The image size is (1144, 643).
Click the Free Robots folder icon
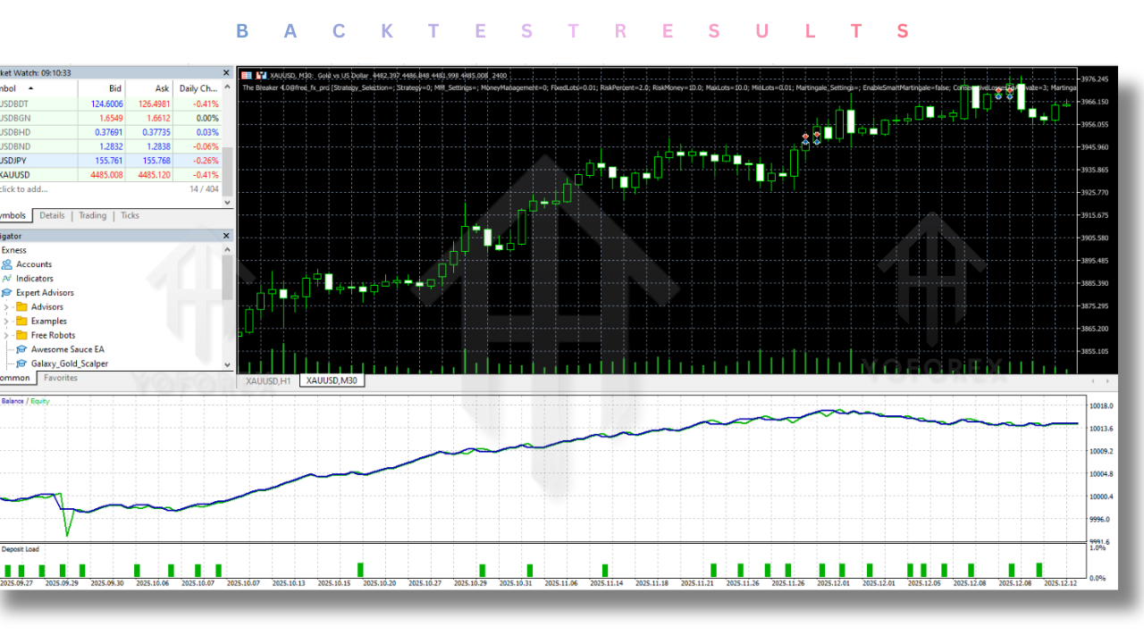pyautogui.click(x=22, y=336)
